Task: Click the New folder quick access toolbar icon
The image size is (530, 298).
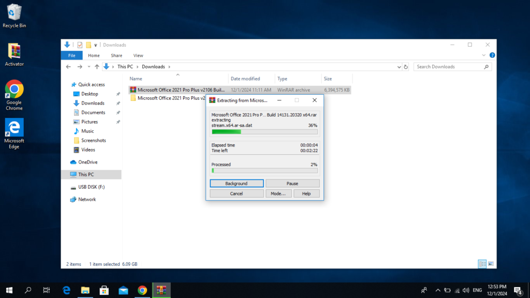Action: tap(89, 45)
